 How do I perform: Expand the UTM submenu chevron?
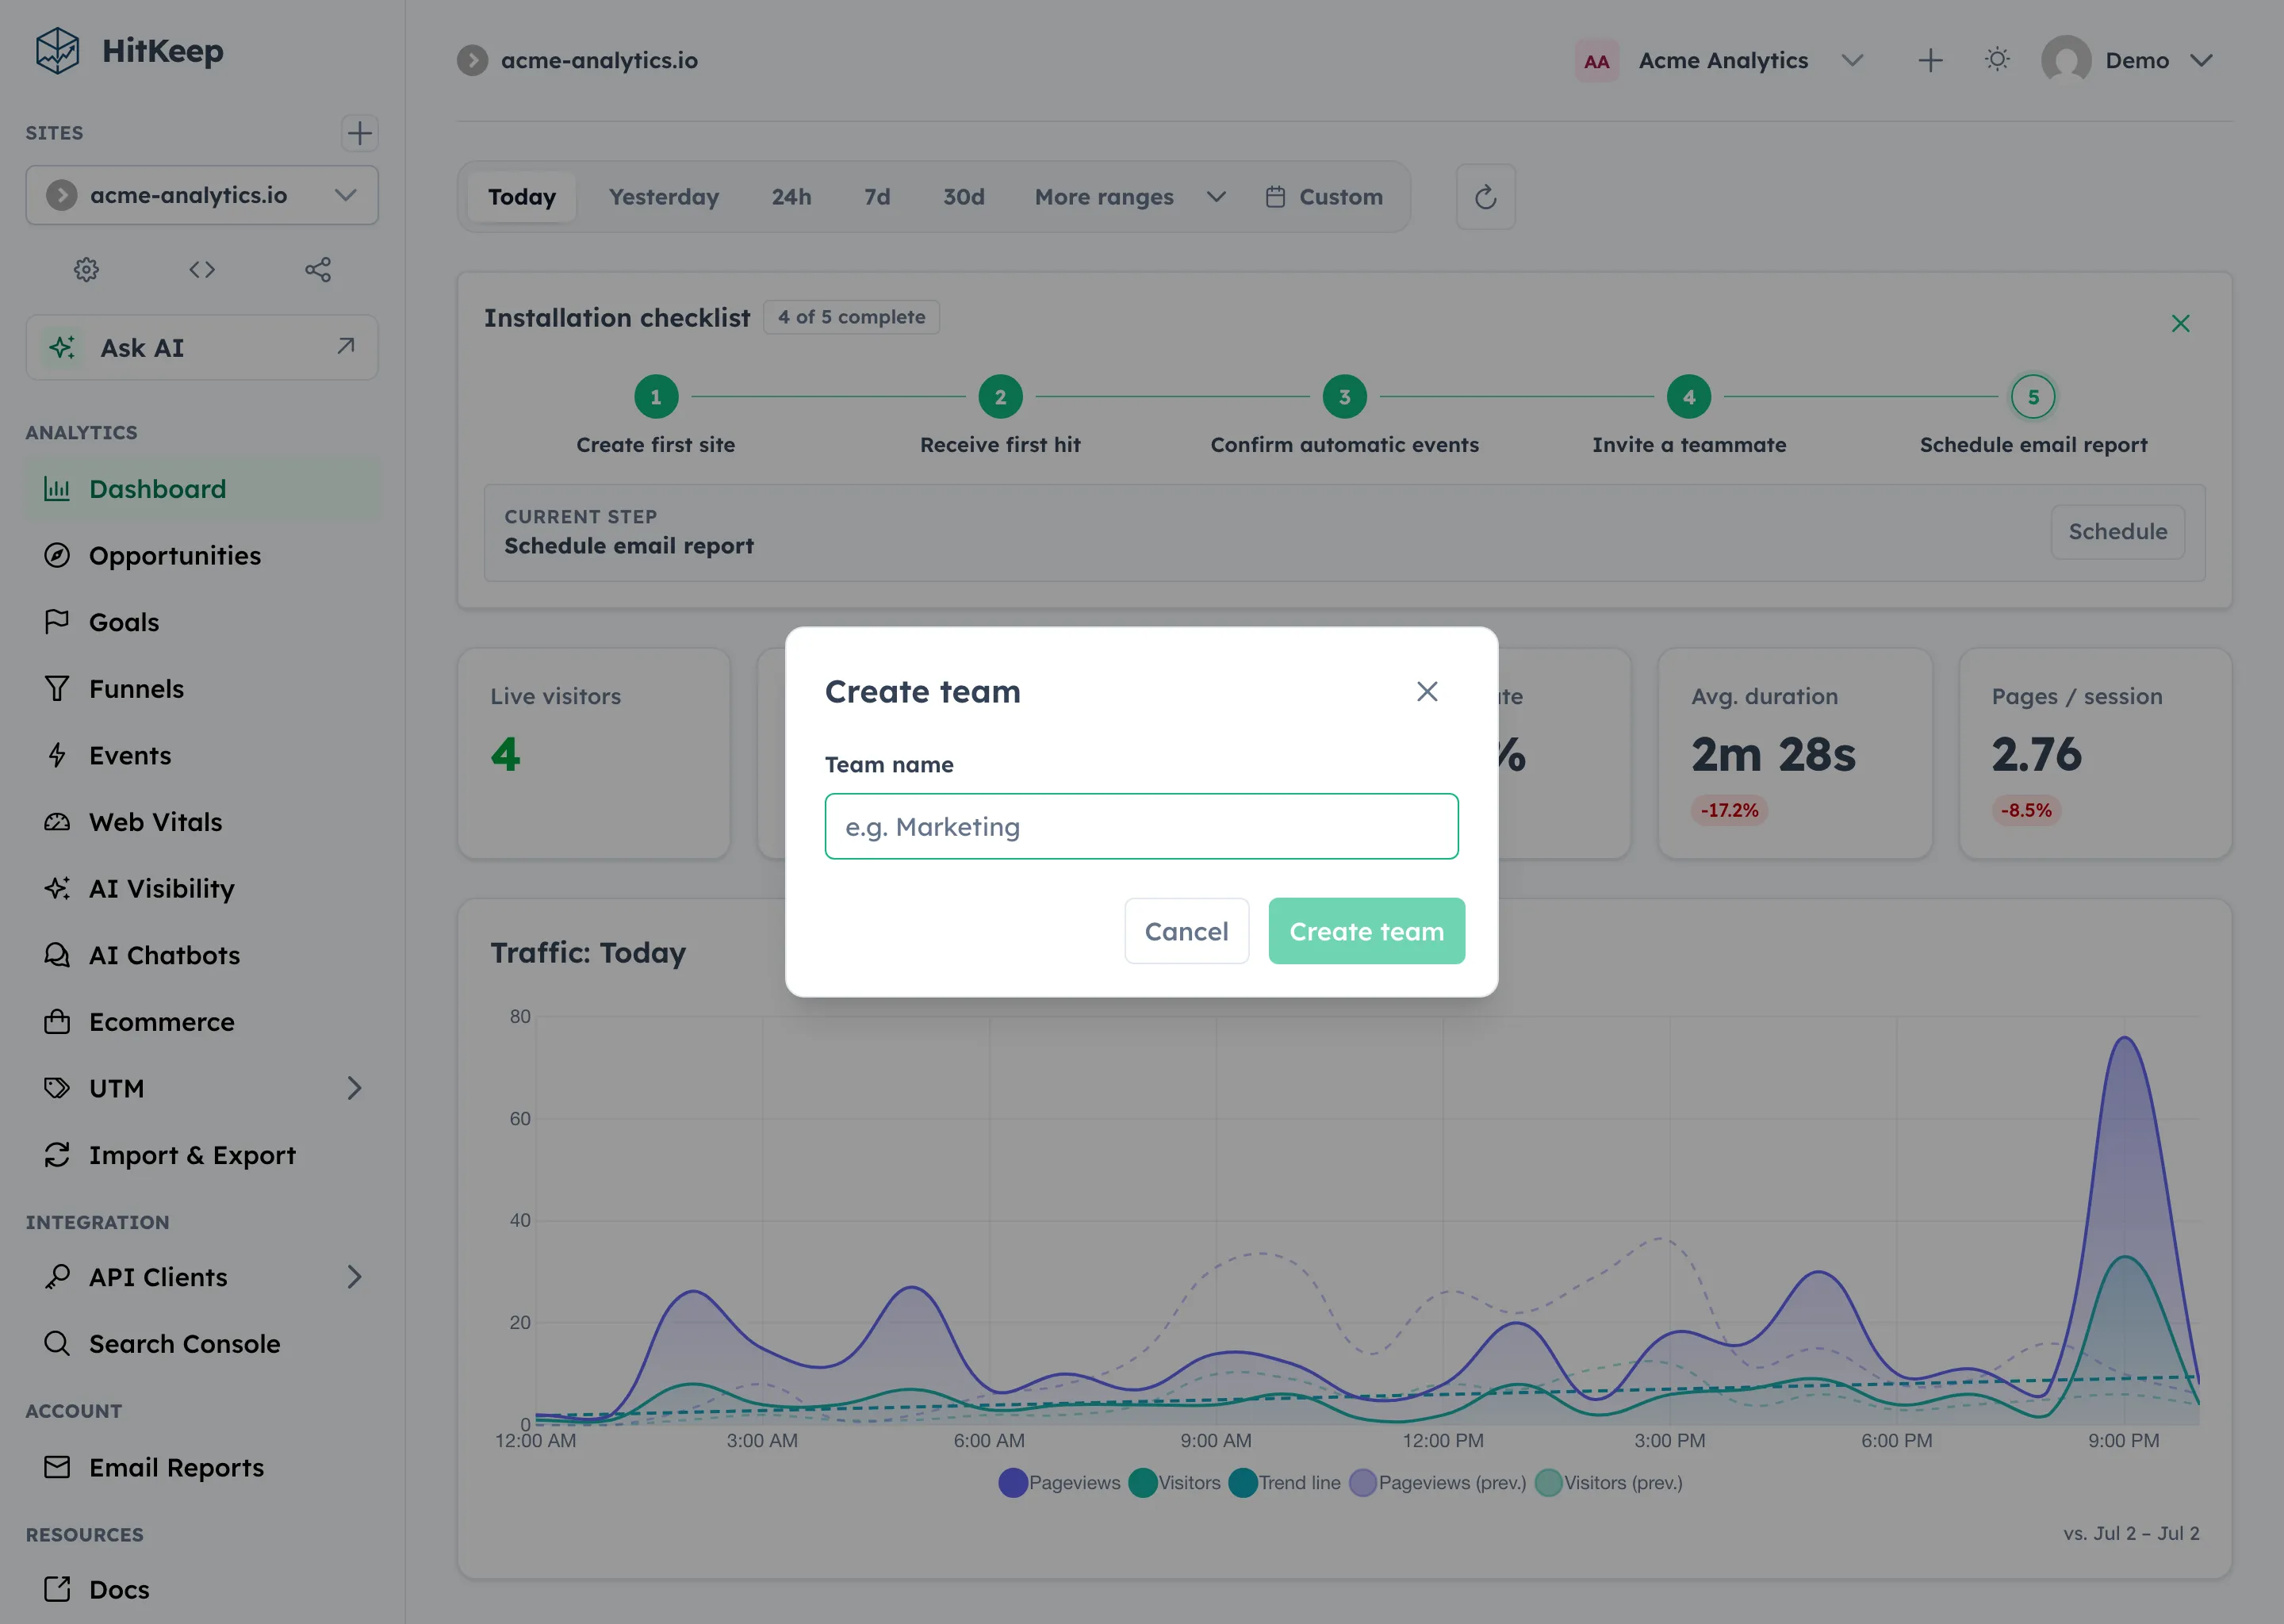[x=354, y=1088]
